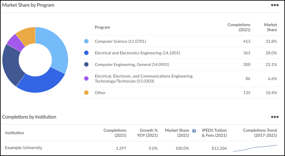This screenshot has width=285, height=156.
Task: Click the 363 completions value
Action: point(247,53)
